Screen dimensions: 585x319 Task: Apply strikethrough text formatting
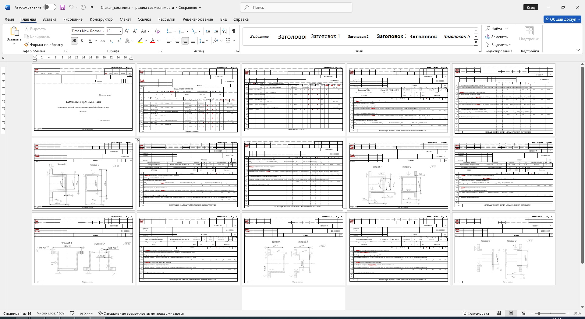[103, 41]
